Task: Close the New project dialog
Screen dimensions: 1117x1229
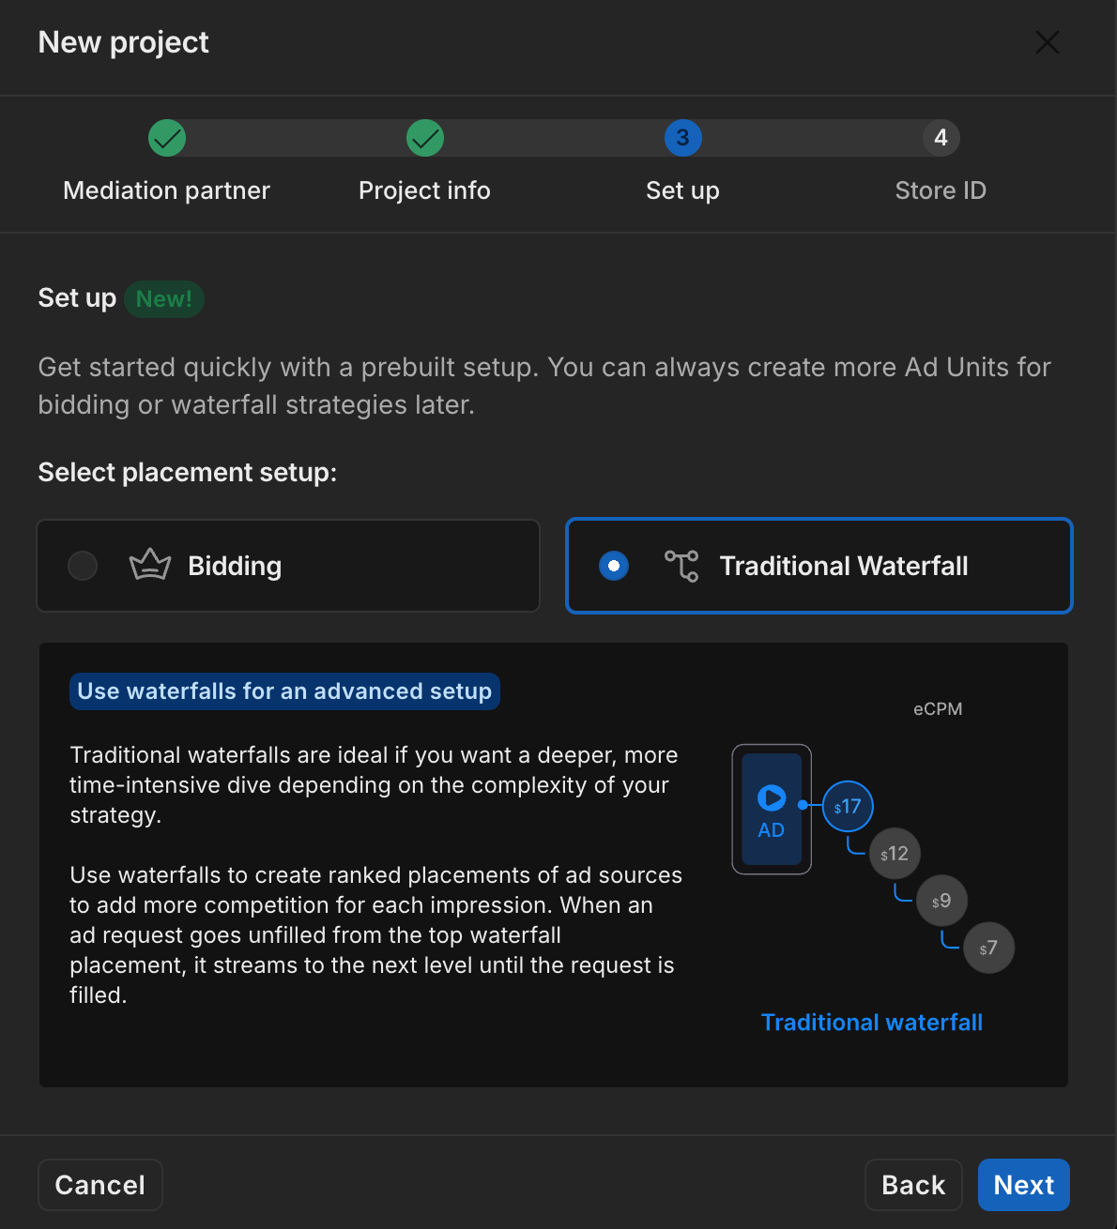Action: pyautogui.click(x=1047, y=42)
